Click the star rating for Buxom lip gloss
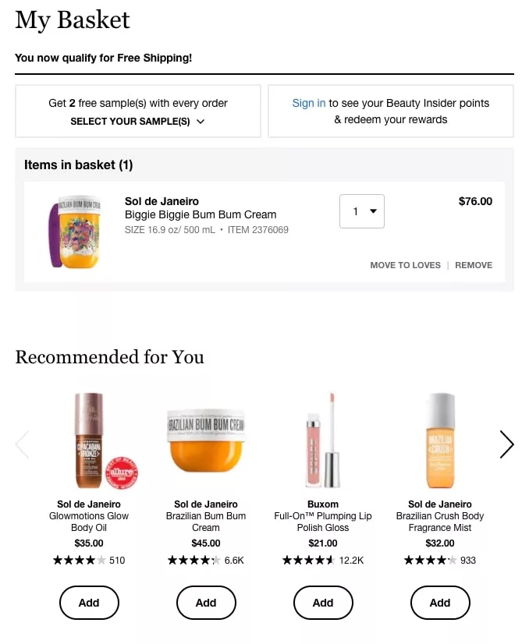Image resolution: width=529 pixels, height=644 pixels. click(x=308, y=560)
